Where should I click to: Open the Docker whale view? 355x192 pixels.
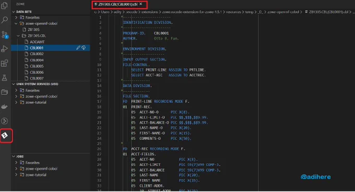click(4, 107)
